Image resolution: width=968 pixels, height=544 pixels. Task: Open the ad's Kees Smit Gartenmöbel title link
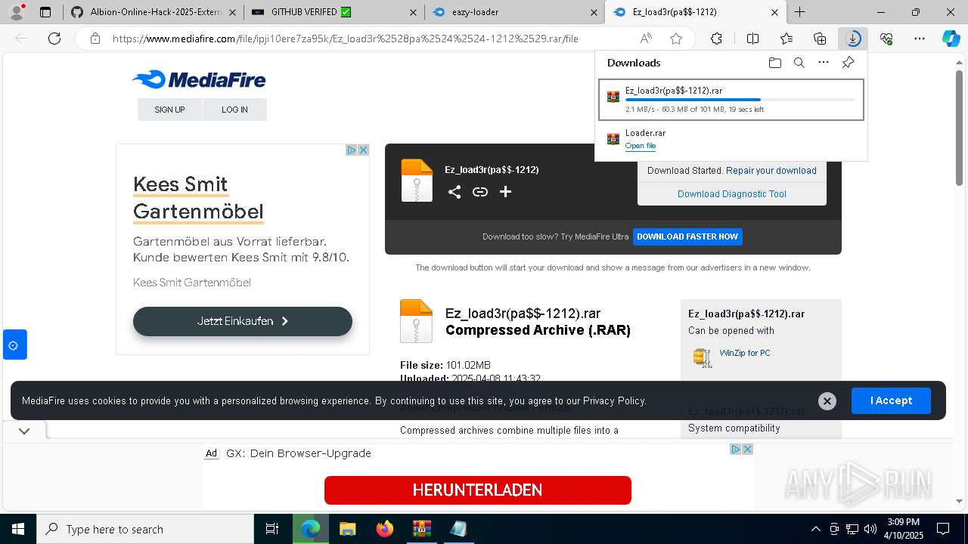click(198, 198)
